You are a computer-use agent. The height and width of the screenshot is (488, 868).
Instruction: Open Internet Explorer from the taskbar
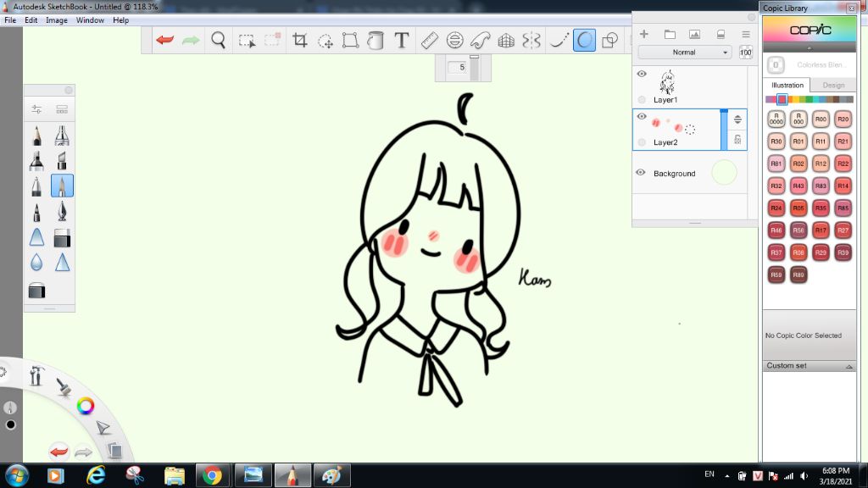pyautogui.click(x=96, y=475)
